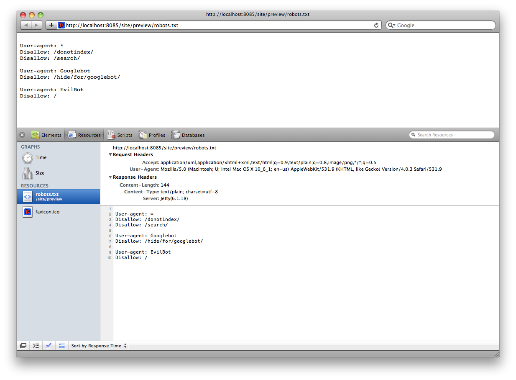This screenshot has height=380, width=516.
Task: Click the browser Back arrow button
Action: [x=26, y=25]
